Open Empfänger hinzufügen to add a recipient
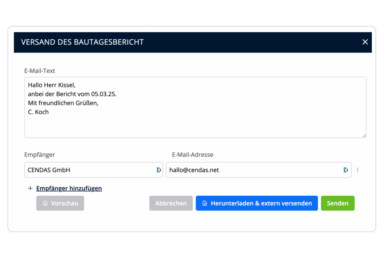This screenshot has width=387, height=258. pyautogui.click(x=69, y=188)
